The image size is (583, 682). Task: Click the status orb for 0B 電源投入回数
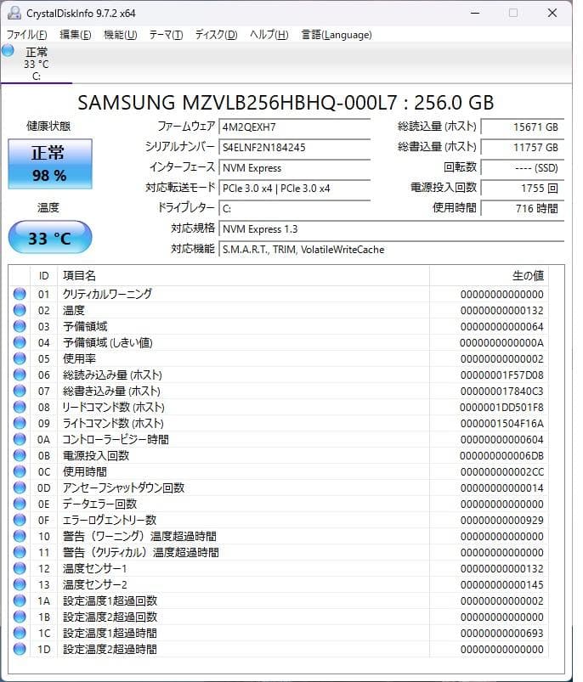(x=20, y=455)
